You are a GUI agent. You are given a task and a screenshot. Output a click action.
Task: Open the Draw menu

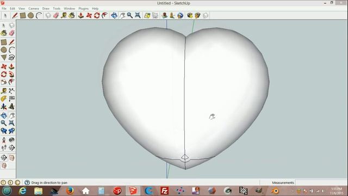(46, 9)
